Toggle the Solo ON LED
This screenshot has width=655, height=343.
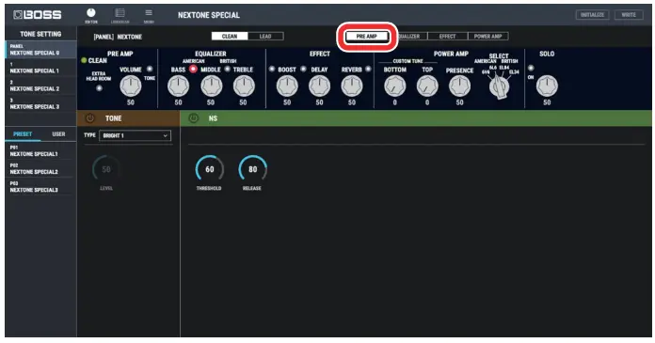pyautogui.click(x=531, y=68)
